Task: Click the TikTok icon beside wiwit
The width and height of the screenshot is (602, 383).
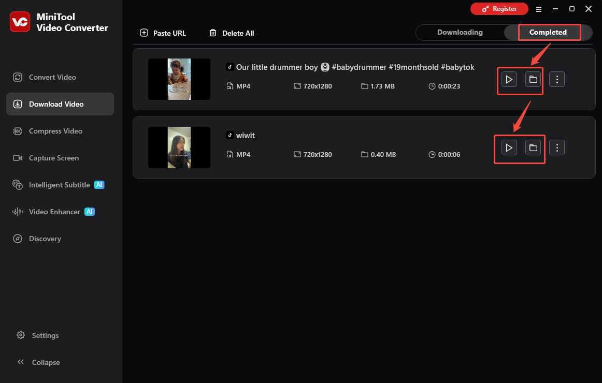Action: coord(230,135)
